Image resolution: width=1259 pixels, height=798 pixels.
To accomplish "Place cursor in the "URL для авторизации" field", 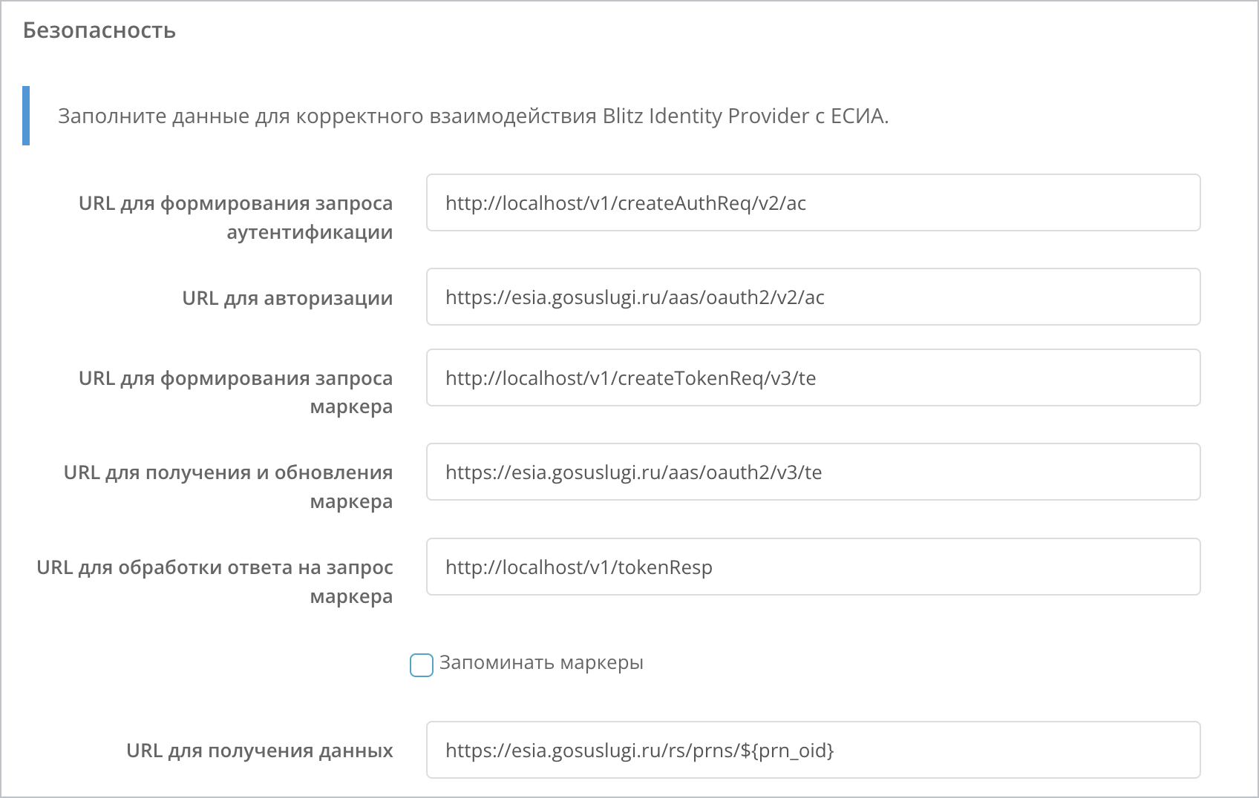I will click(813, 297).
